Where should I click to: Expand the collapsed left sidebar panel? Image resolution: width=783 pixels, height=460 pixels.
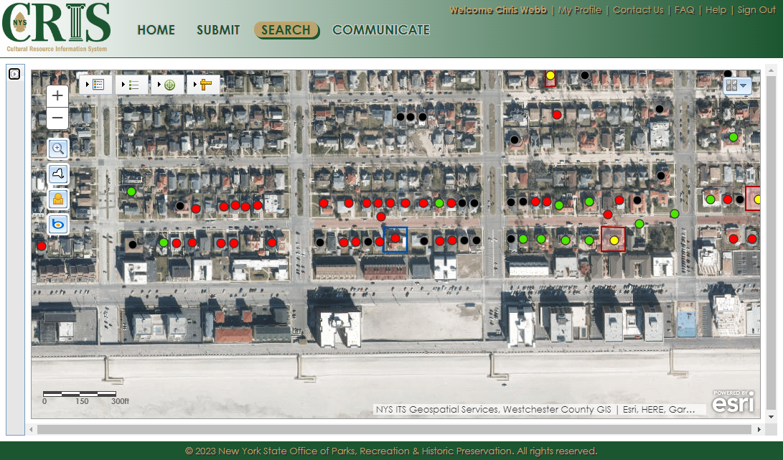[x=14, y=73]
